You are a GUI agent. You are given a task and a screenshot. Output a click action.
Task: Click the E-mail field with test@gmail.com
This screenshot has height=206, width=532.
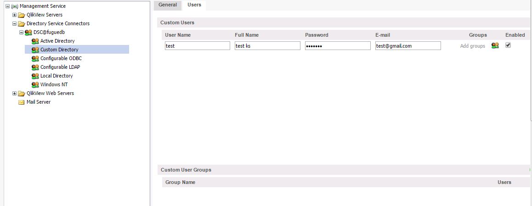click(x=408, y=46)
